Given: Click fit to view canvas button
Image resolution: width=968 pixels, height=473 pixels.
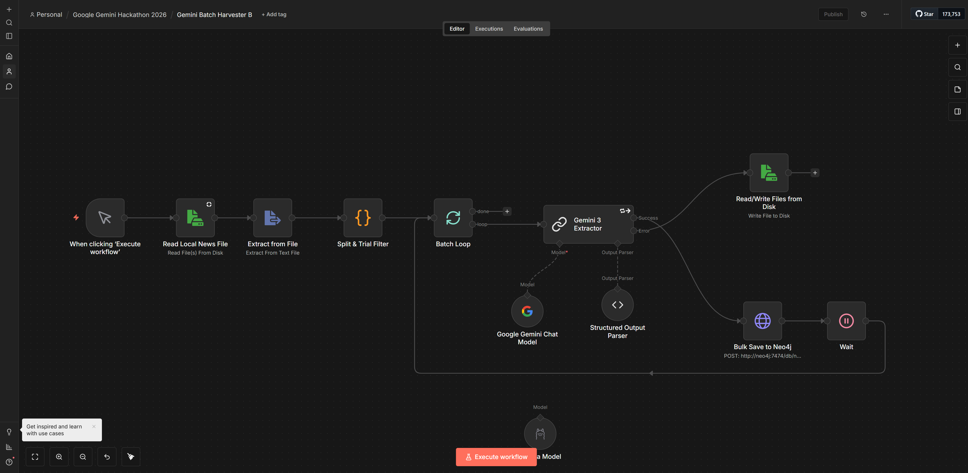Looking at the screenshot, I should tap(35, 457).
